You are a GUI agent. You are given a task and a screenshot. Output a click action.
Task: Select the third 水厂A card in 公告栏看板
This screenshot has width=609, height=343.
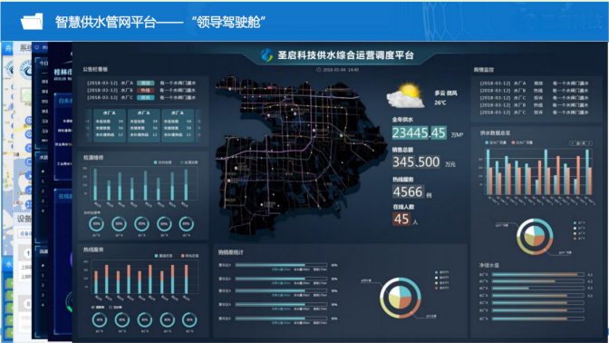click(178, 125)
